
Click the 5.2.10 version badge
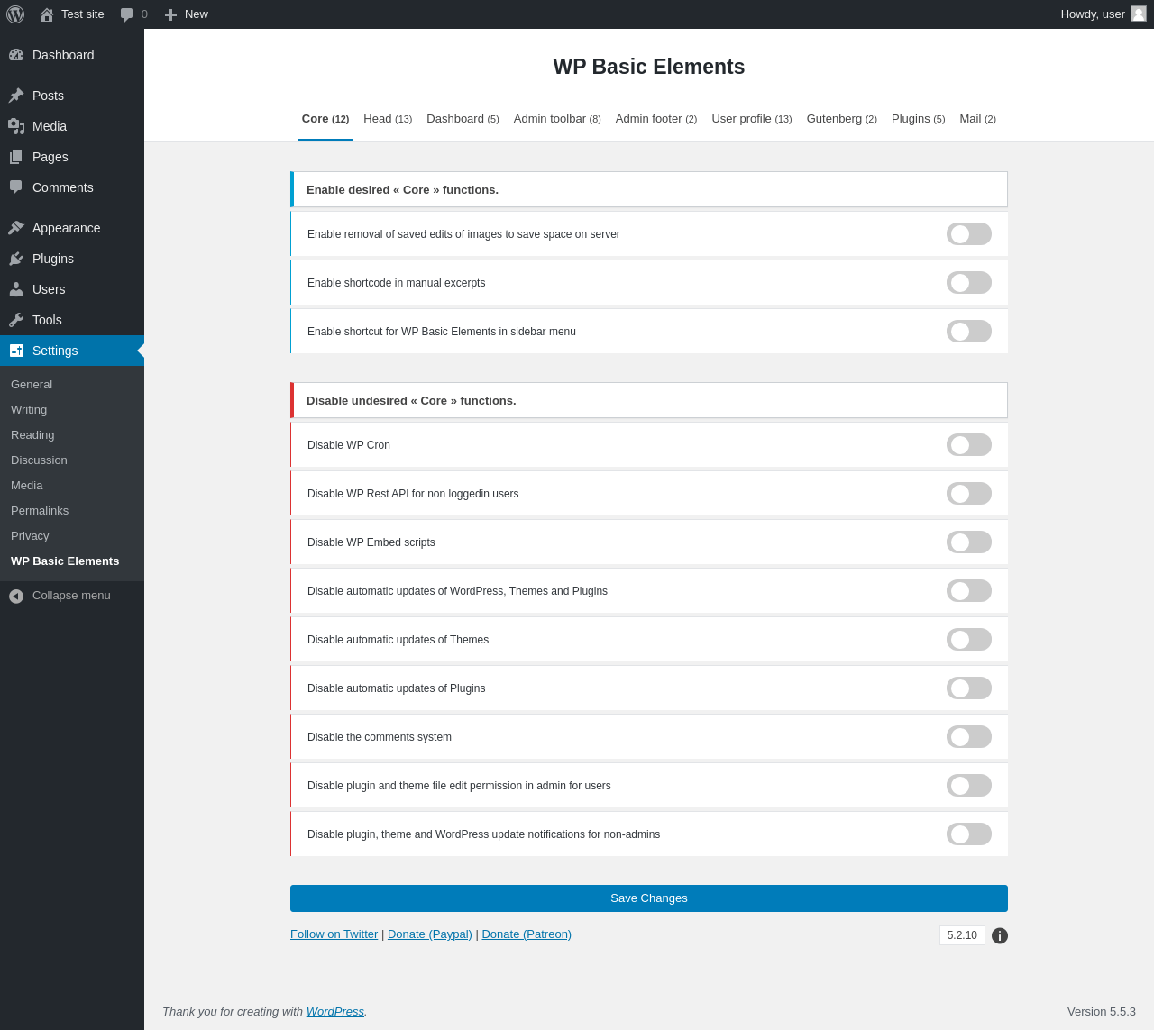pos(962,935)
